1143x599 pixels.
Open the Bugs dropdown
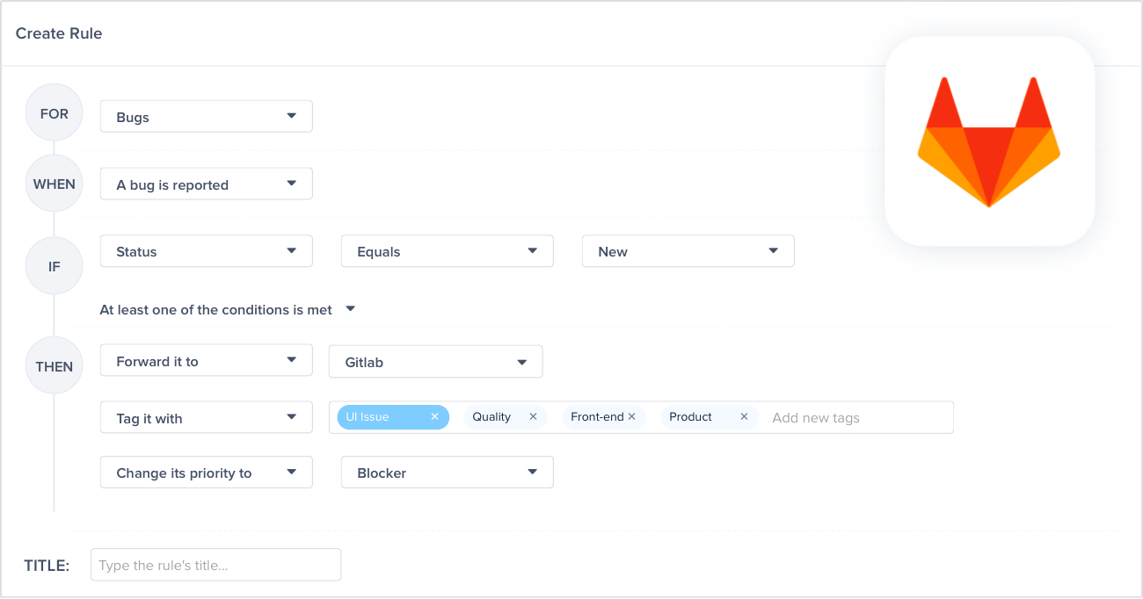click(207, 117)
